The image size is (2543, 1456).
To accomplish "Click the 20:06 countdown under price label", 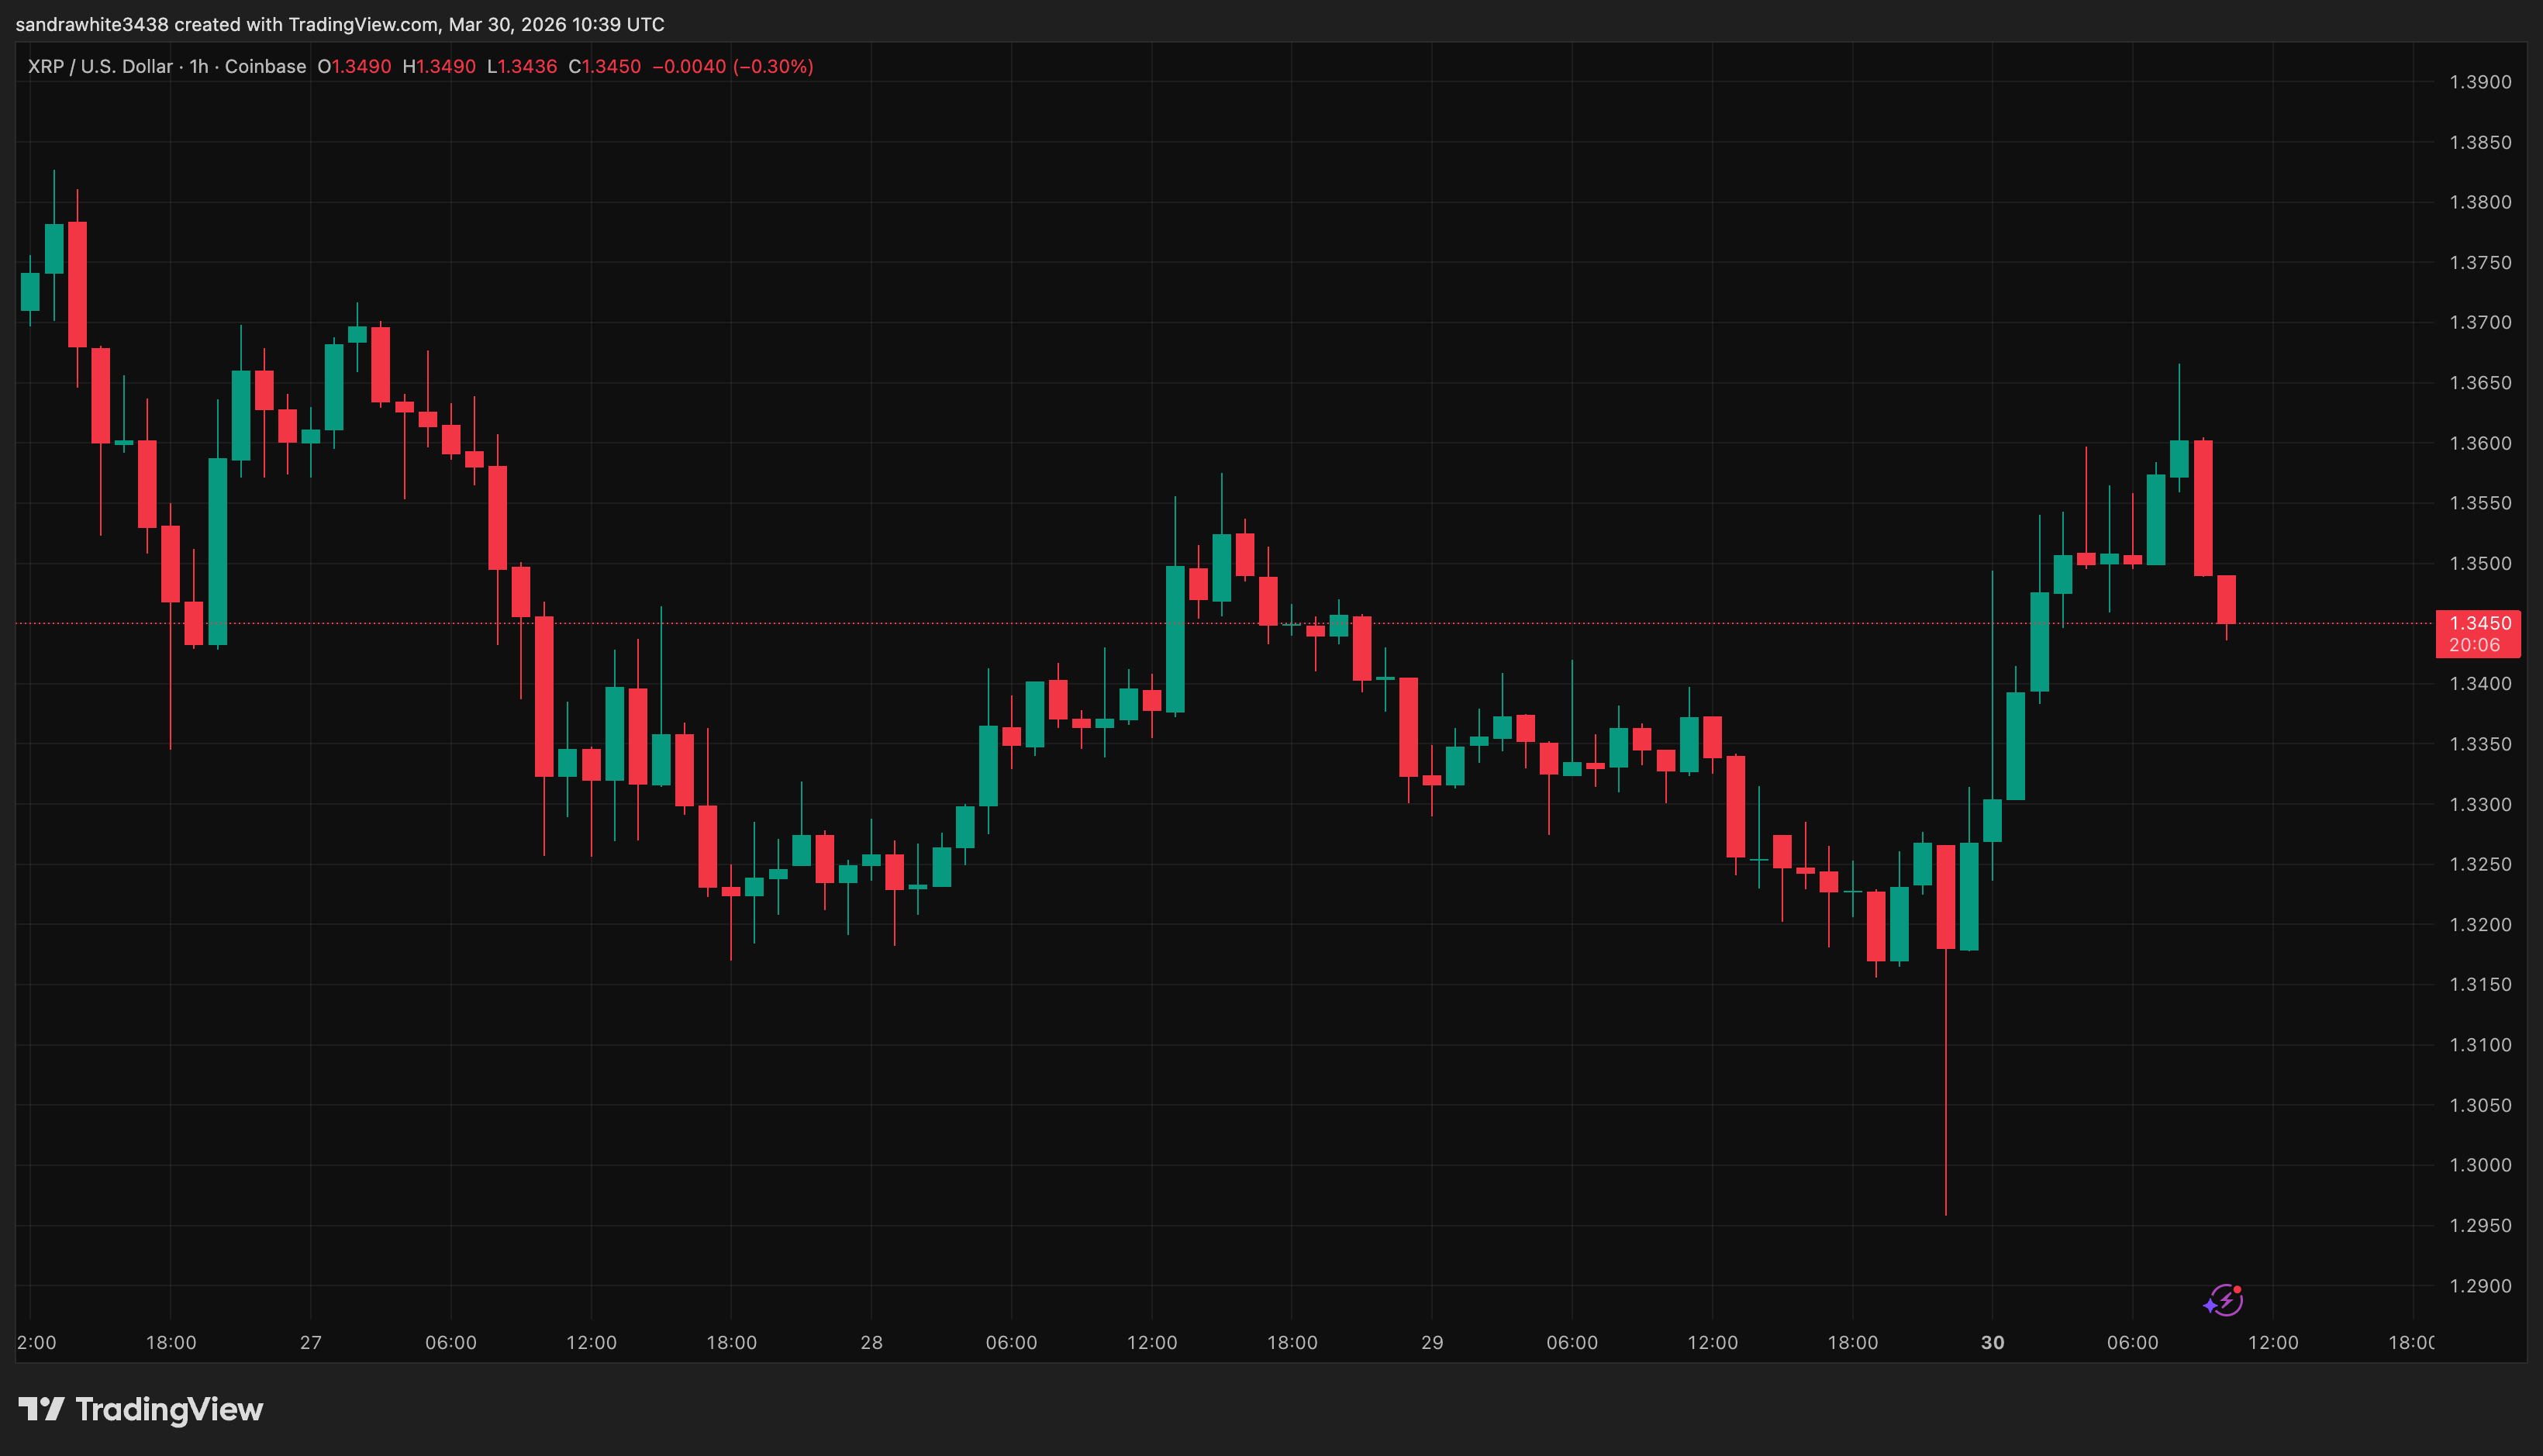I will [x=2474, y=645].
